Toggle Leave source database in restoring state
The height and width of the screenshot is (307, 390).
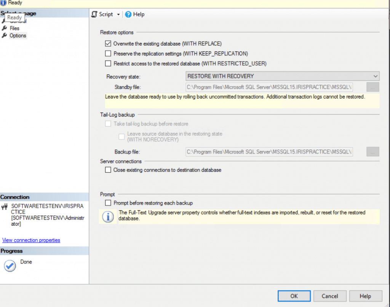click(121, 137)
